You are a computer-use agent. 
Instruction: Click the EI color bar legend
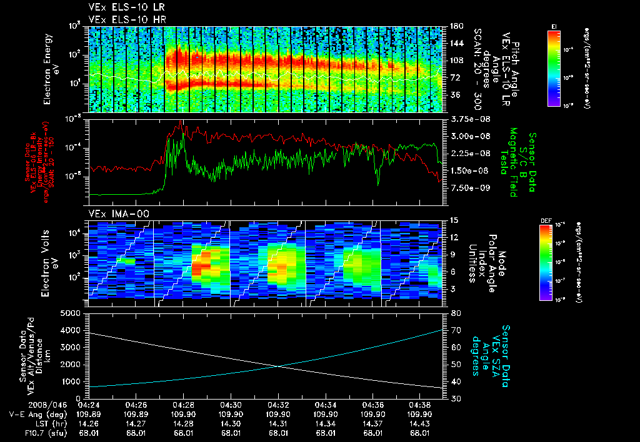tap(554, 69)
